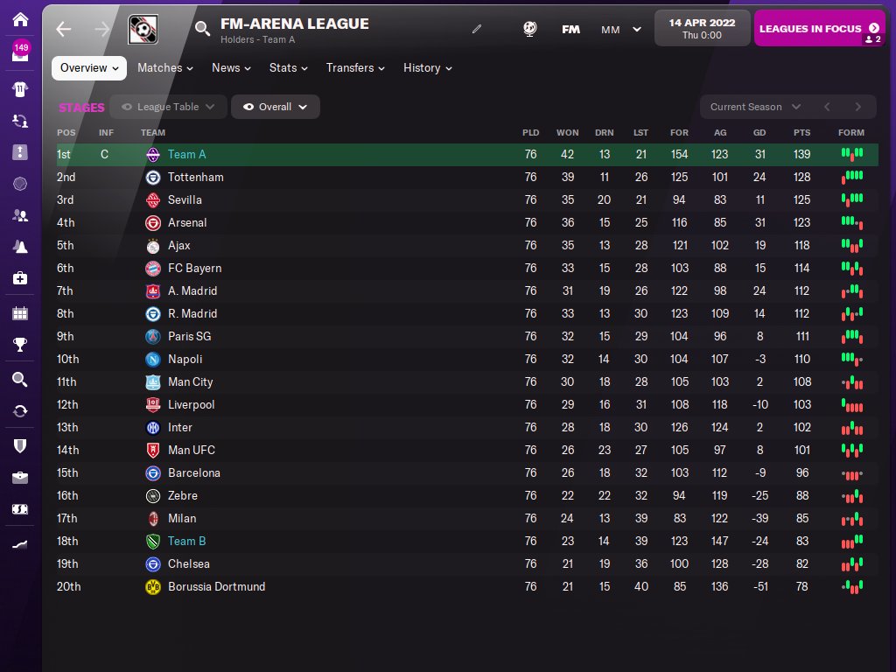Click the world globe icon in header

[x=529, y=29]
